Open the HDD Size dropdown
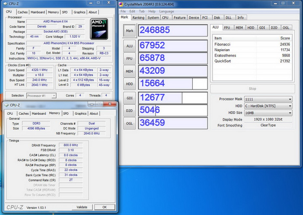This screenshot has height=215, width=303. (x=268, y=113)
